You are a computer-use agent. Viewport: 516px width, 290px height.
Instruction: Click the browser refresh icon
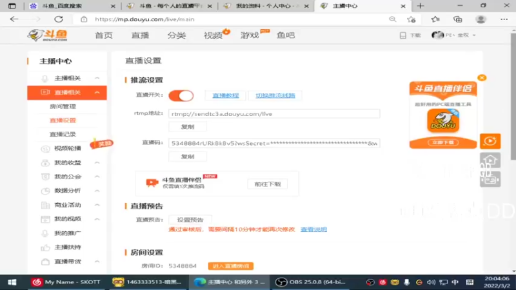click(x=59, y=19)
